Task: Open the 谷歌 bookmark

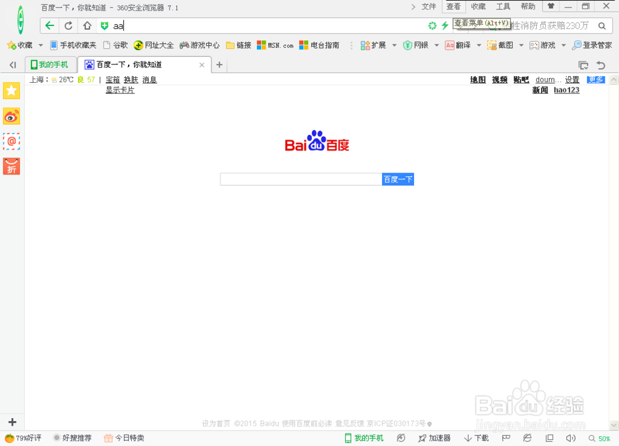Action: coord(116,45)
